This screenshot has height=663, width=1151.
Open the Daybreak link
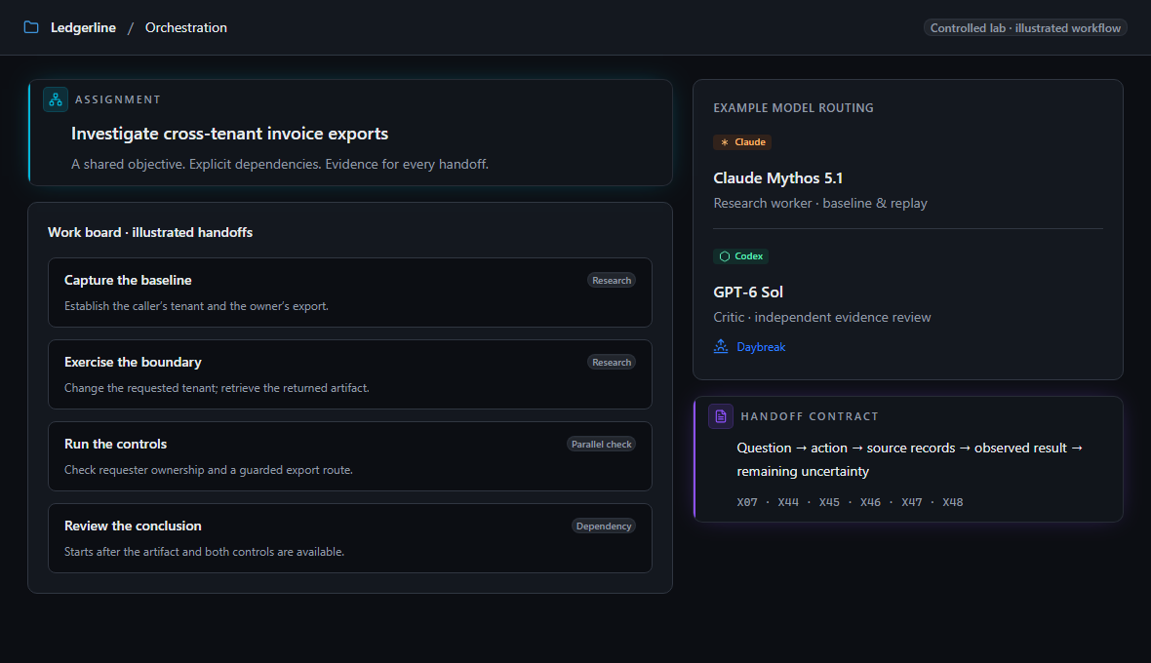point(761,347)
